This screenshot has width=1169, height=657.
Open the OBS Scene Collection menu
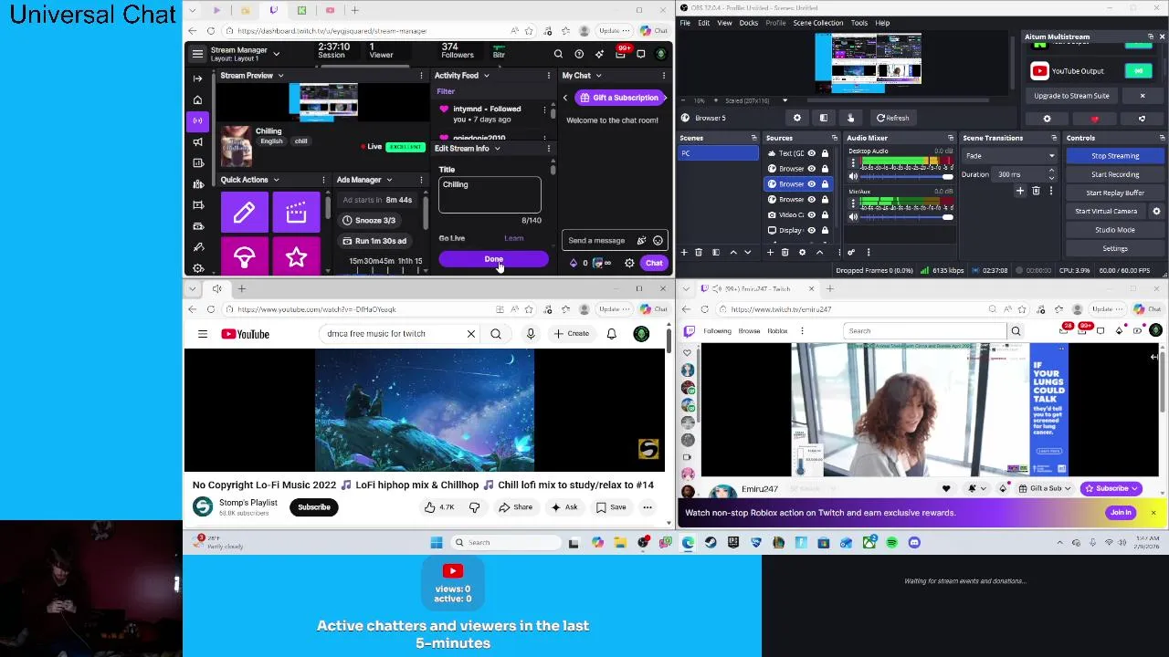[x=818, y=23]
